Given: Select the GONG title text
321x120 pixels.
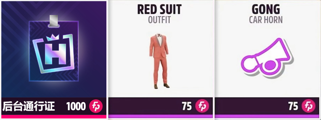Looking at the screenshot, I should tap(266, 9).
